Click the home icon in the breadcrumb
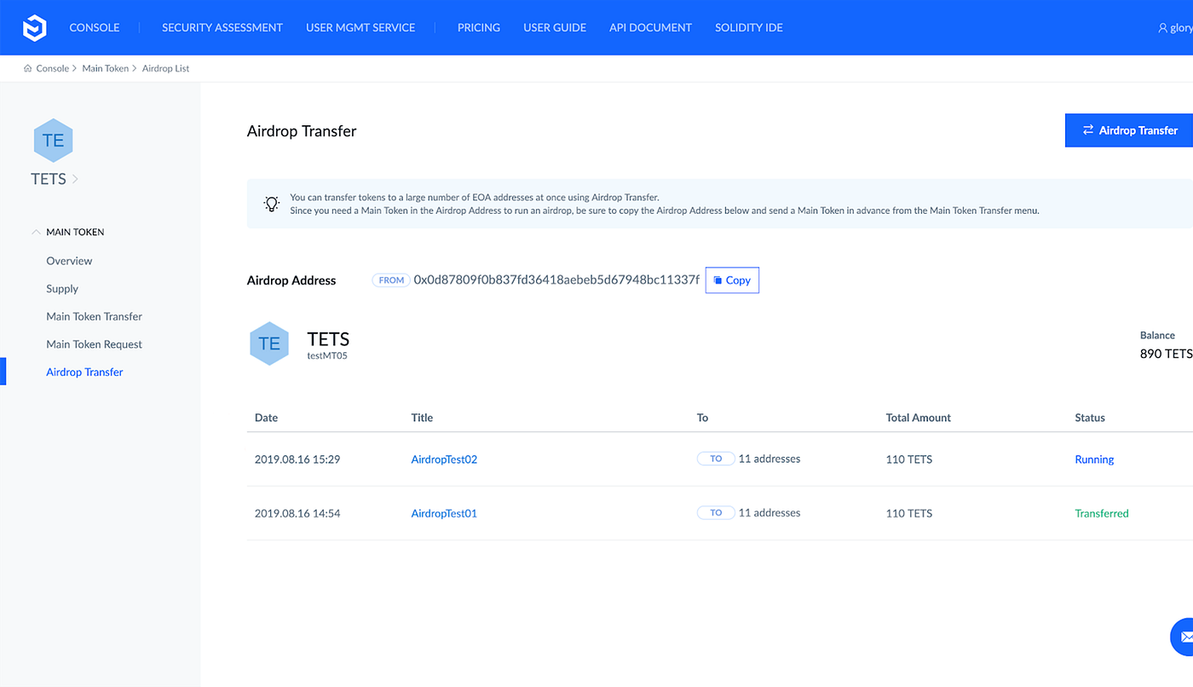This screenshot has height=687, width=1193. pyautogui.click(x=28, y=68)
